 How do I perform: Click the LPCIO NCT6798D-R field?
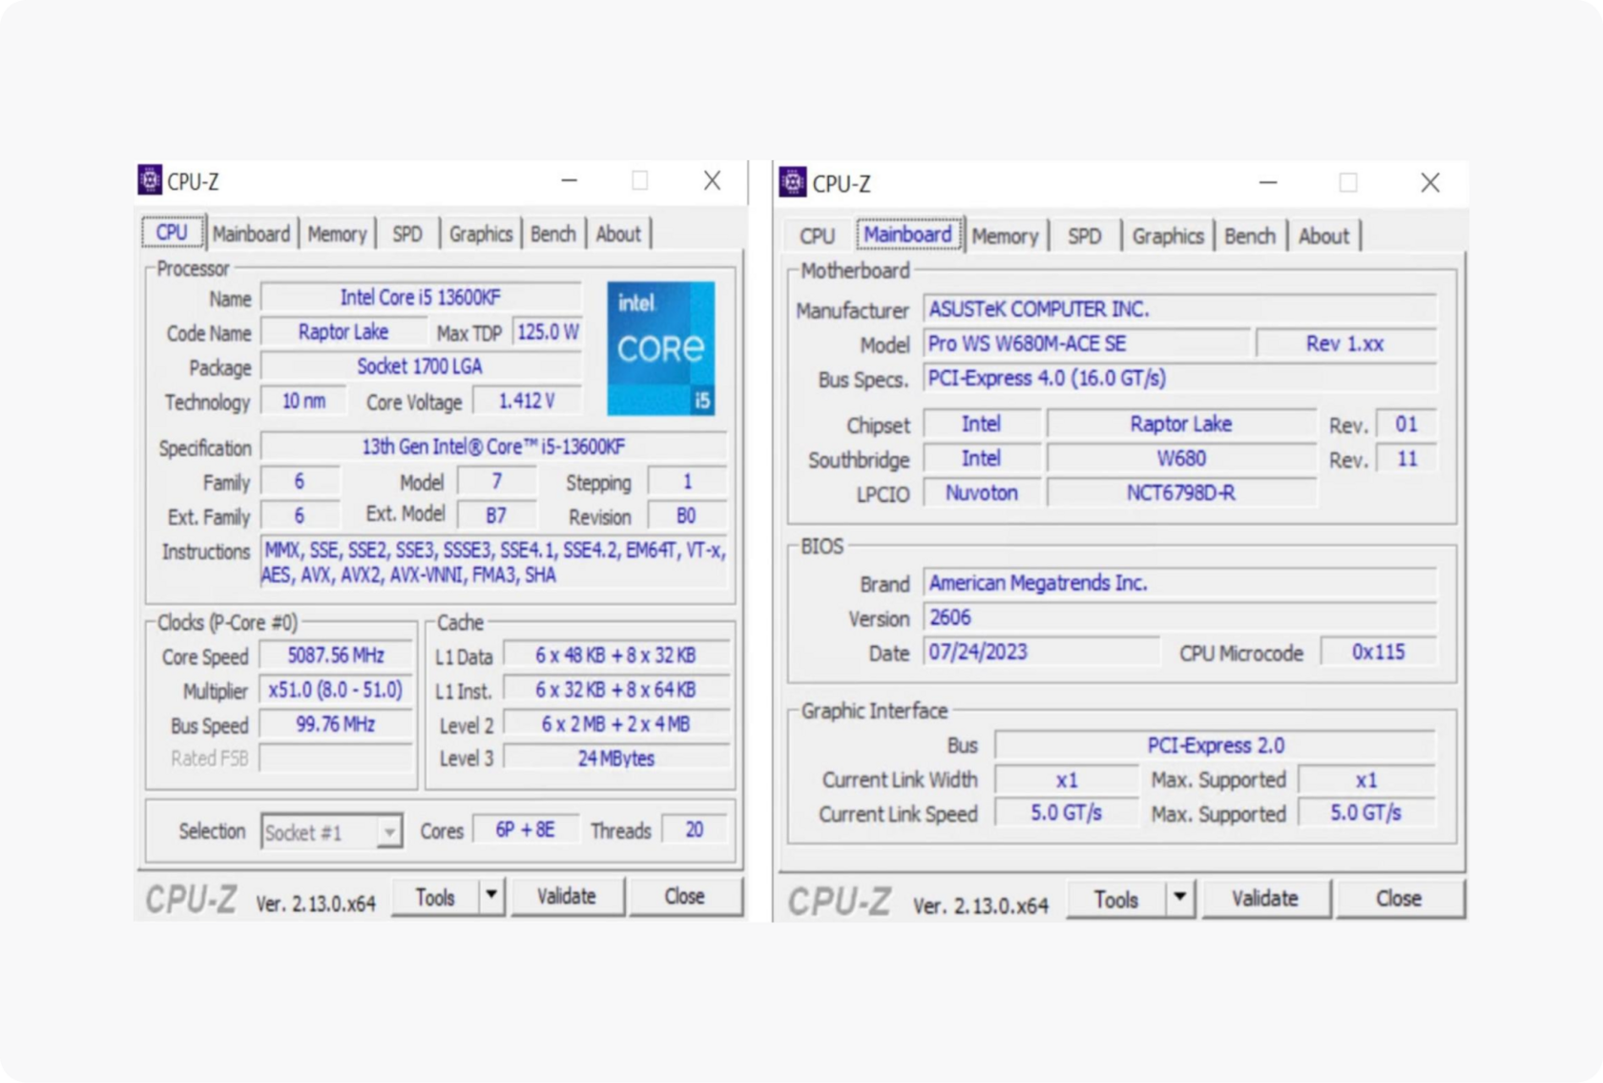(x=1181, y=493)
